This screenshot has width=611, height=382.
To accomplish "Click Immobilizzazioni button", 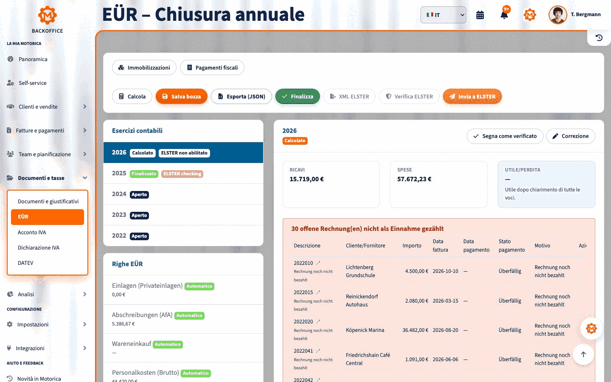I will 144,67.
